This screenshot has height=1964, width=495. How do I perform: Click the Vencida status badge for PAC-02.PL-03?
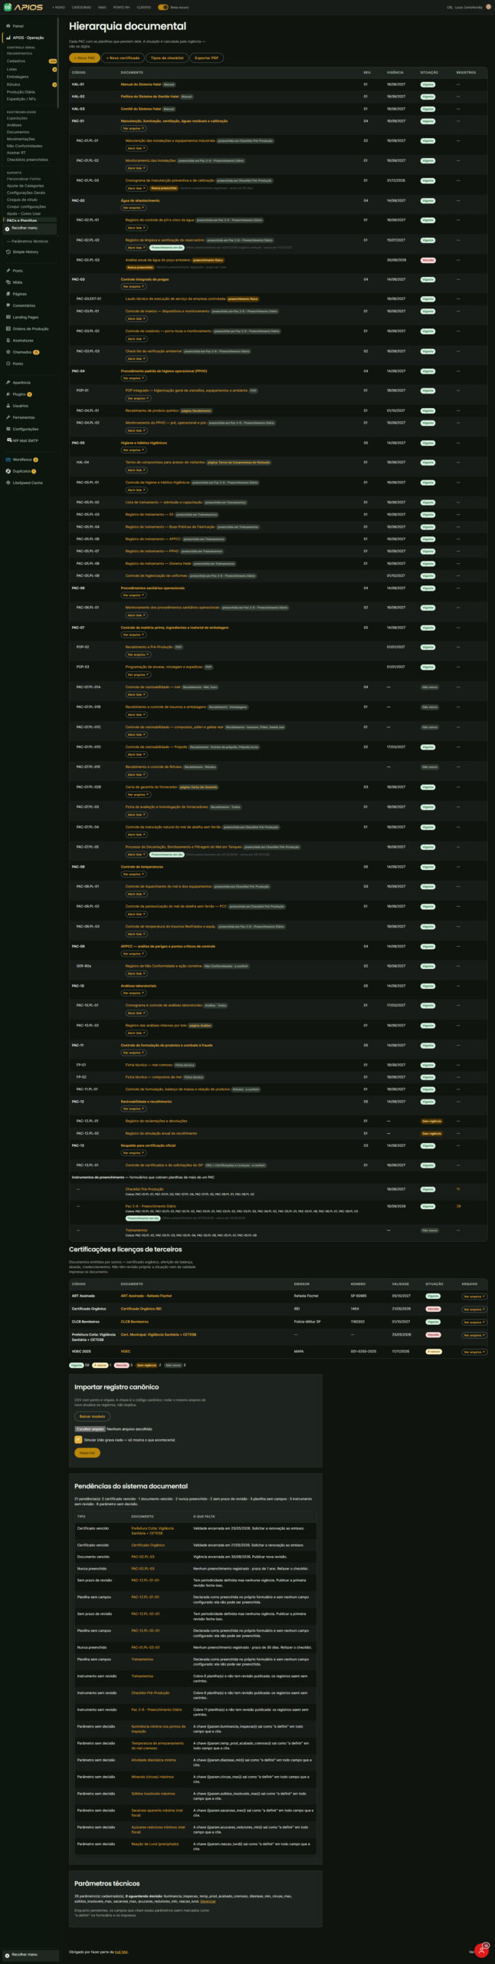[428, 260]
